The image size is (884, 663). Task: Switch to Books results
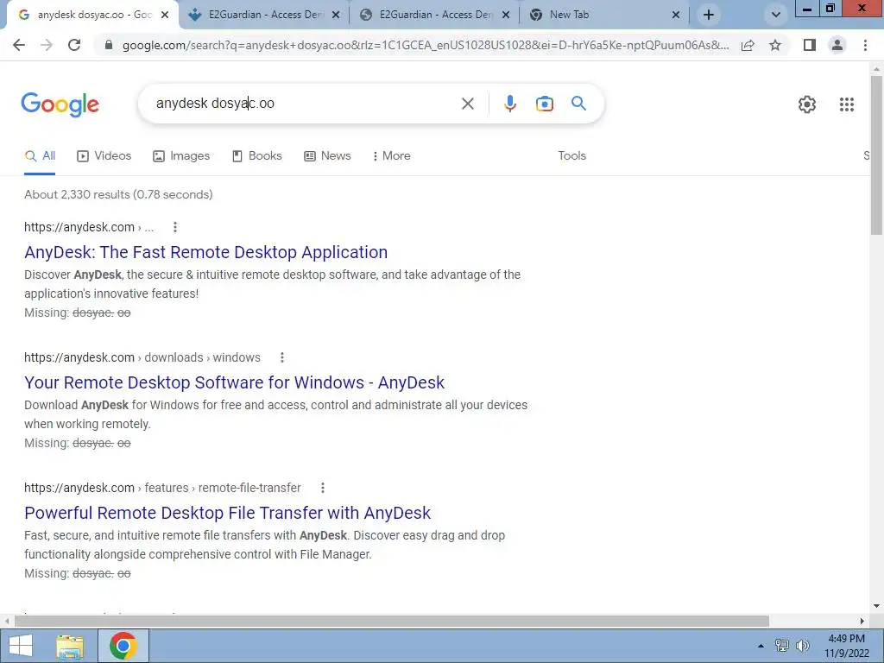[x=256, y=156]
